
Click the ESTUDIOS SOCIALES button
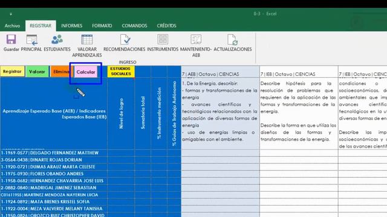point(121,71)
